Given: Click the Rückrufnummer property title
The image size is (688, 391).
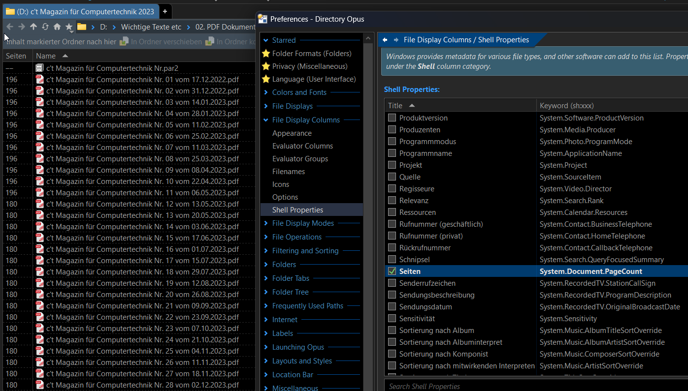Looking at the screenshot, I should click(425, 247).
